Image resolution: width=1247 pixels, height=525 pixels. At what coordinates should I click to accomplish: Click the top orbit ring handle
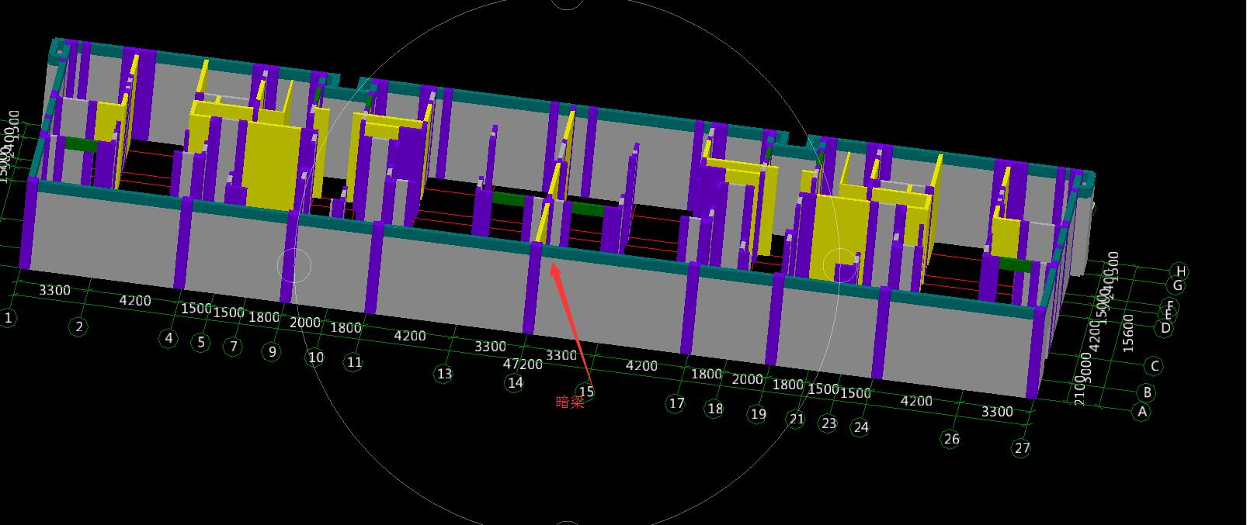[567, 2]
